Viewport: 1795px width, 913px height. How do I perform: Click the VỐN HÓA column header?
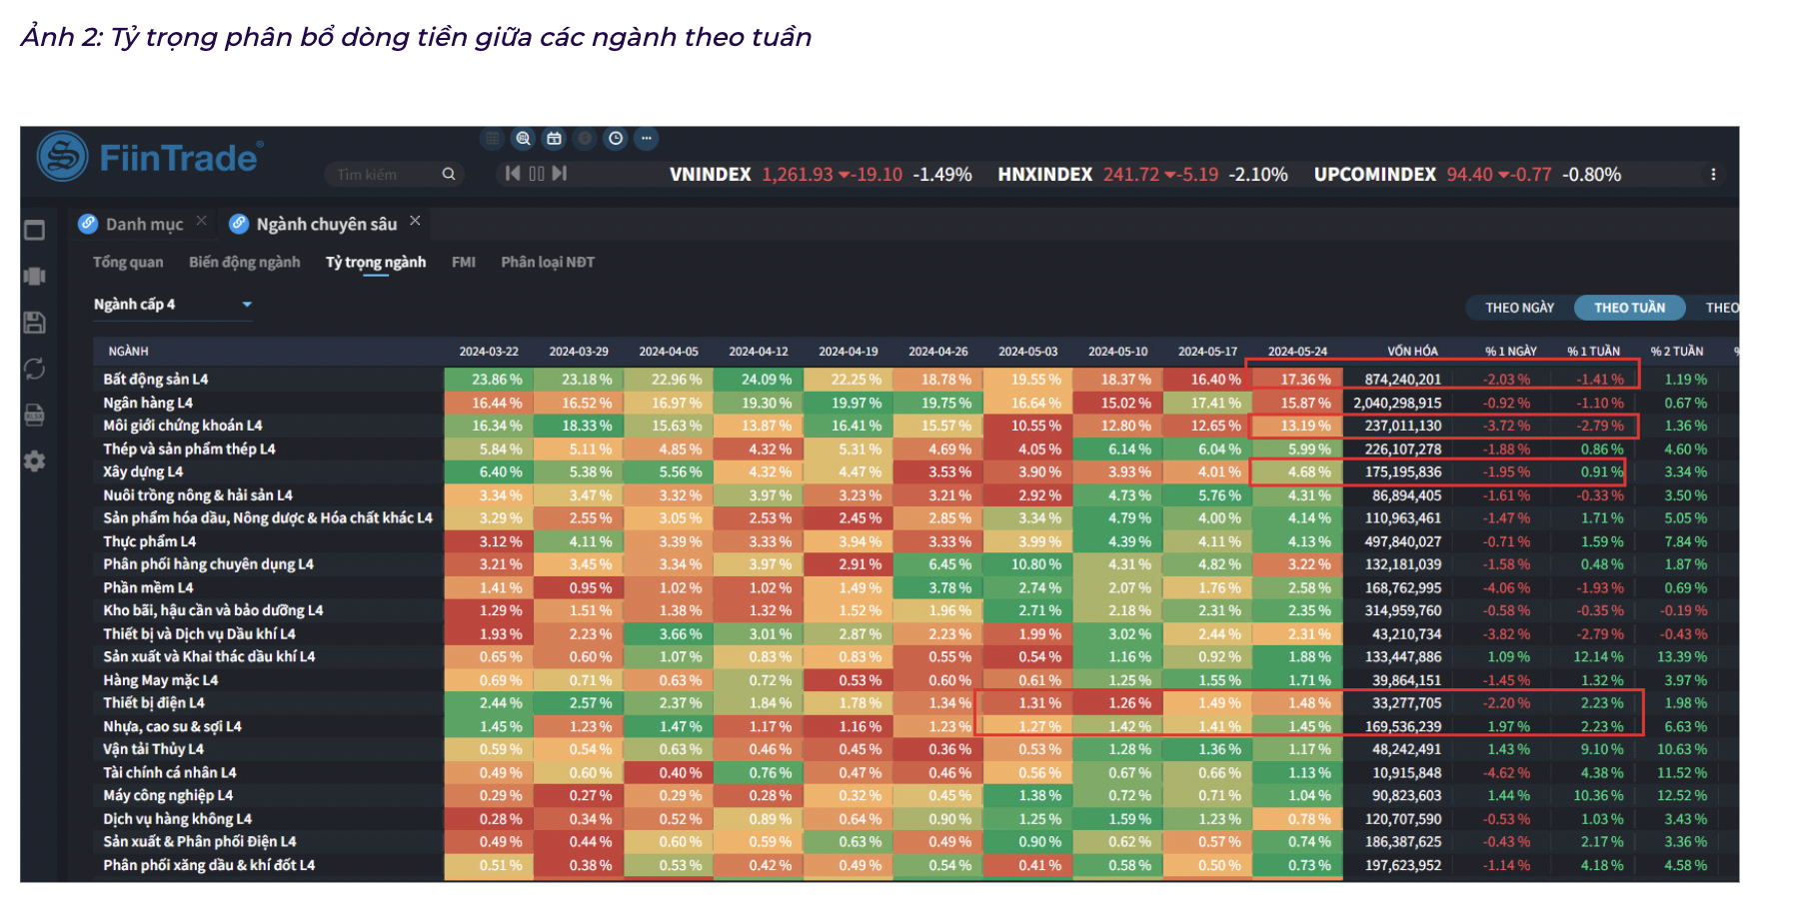point(1412,352)
